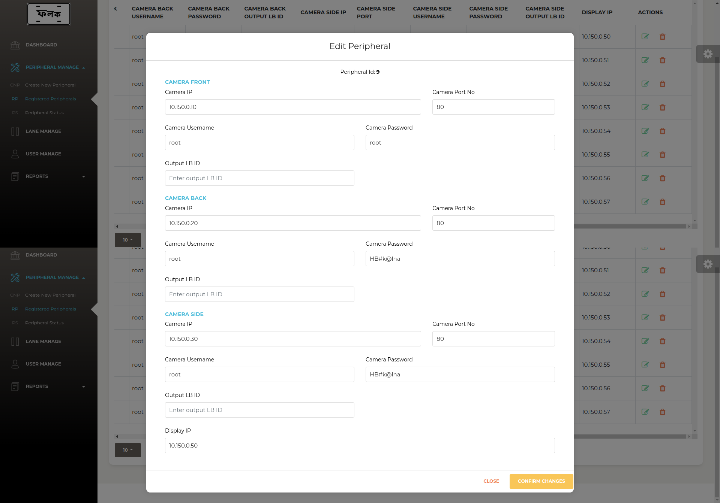Click the Dashboard bank icon in sidebar
Viewport: 720px width, 503px height.
(15, 45)
